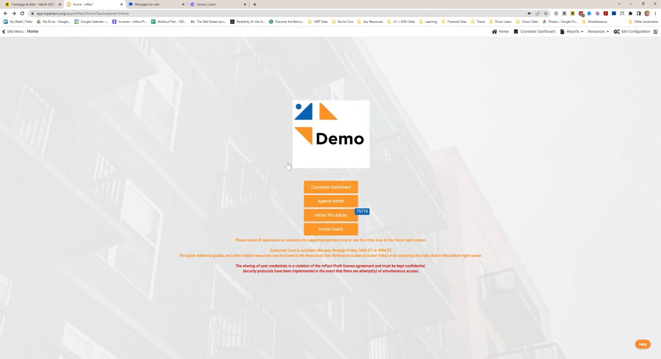Open the Chrome profile avatar
Image resolution: width=661 pixels, height=359 pixels.
[x=647, y=13]
